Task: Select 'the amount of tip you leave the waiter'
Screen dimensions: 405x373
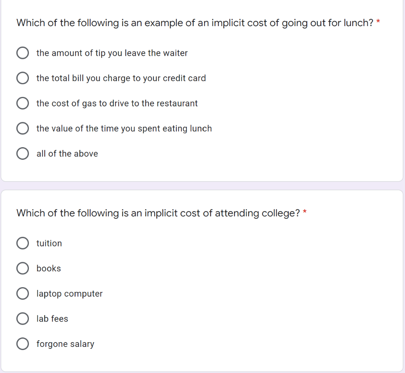Action: tap(23, 53)
